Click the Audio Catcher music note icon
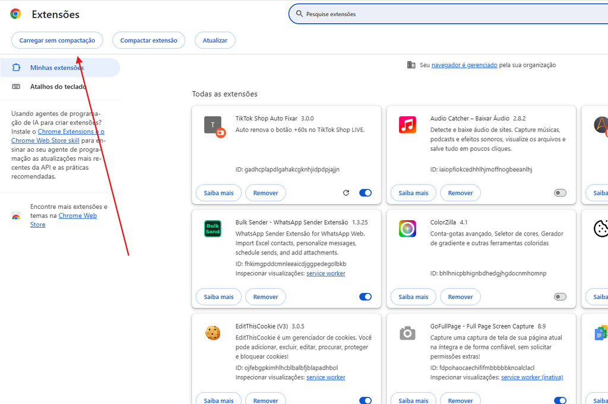 [407, 125]
